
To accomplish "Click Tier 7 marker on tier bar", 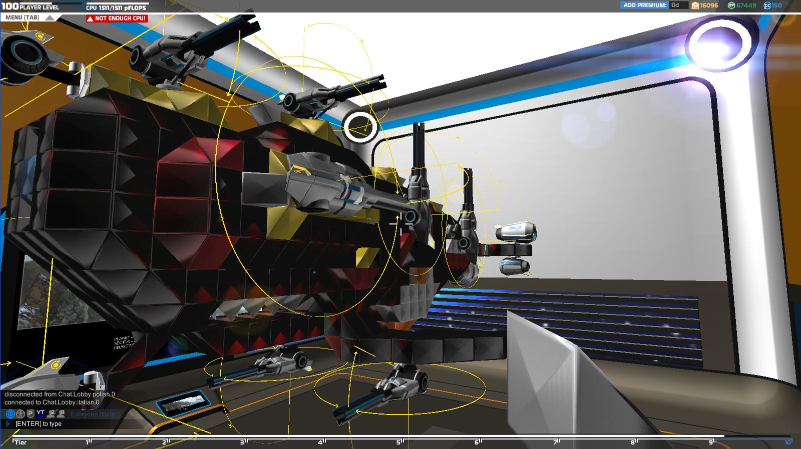I will tap(556, 442).
